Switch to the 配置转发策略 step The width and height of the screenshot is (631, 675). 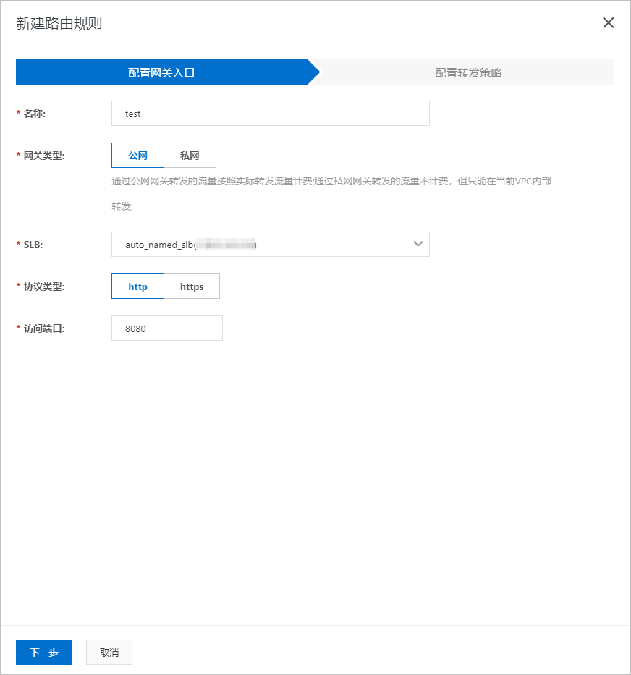pos(467,72)
